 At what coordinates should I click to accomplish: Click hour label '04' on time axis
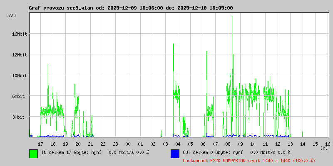(178, 144)
